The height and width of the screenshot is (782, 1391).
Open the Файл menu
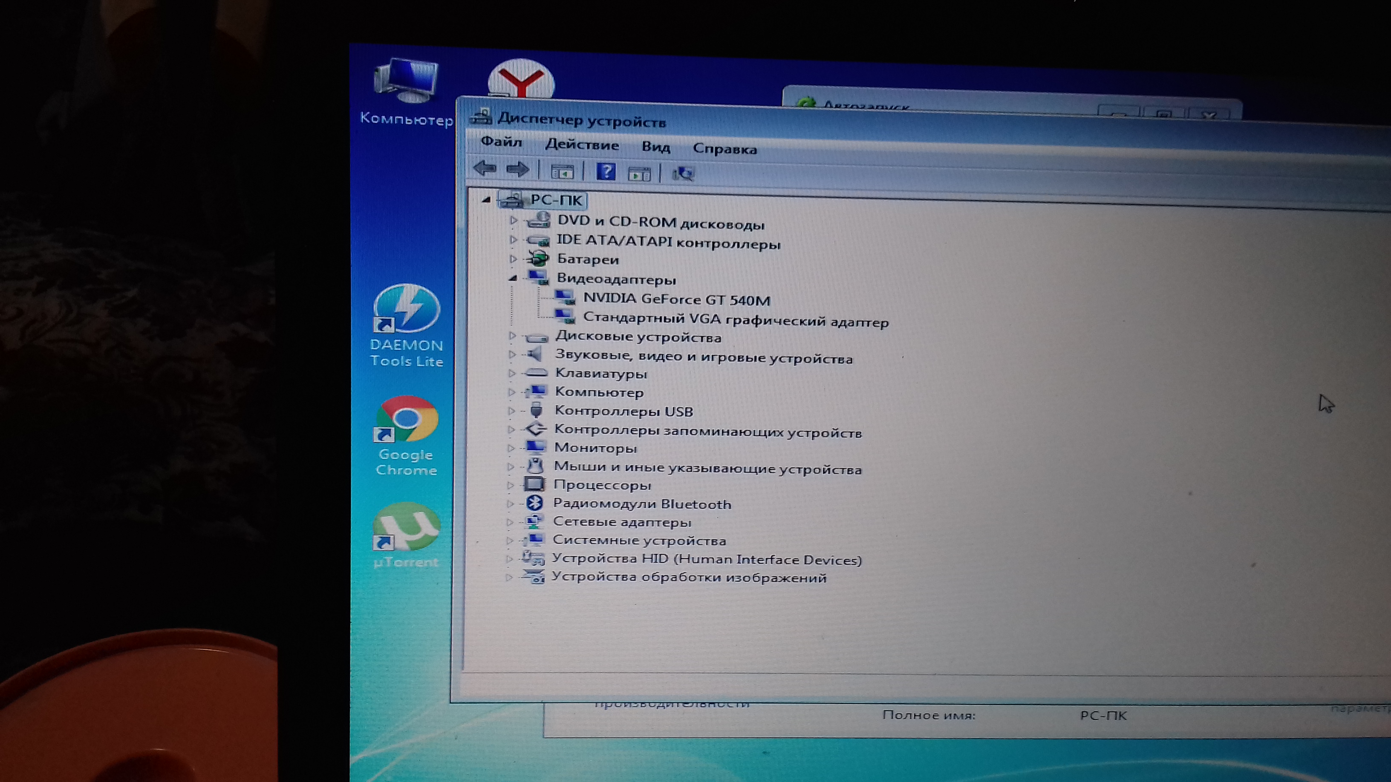[x=501, y=142]
